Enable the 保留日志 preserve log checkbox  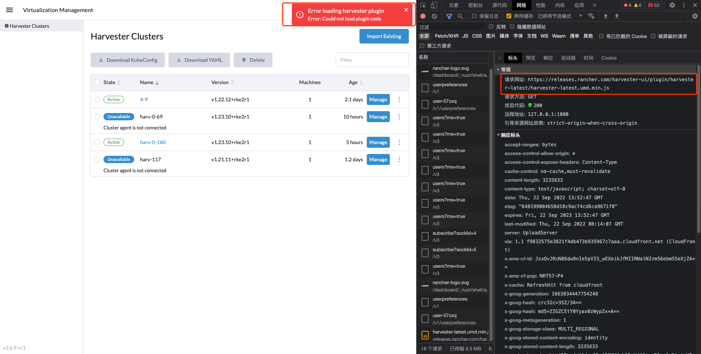click(474, 16)
